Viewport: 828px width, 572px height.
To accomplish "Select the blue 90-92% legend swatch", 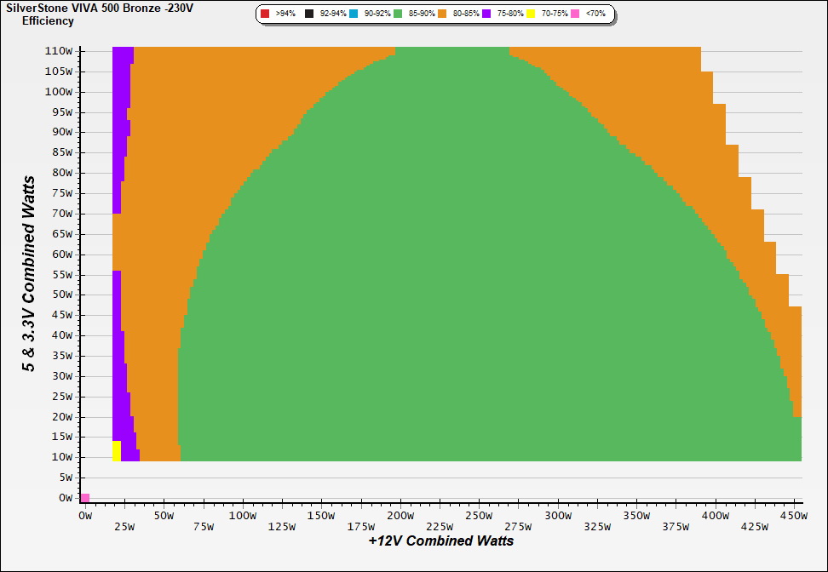I will point(354,14).
